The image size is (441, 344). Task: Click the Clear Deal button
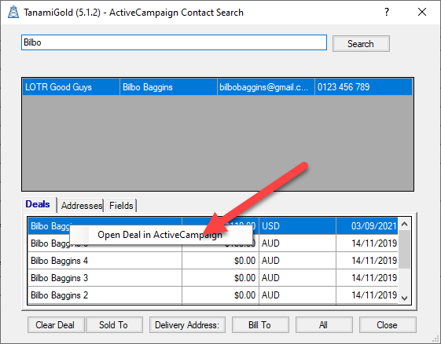[x=56, y=325]
